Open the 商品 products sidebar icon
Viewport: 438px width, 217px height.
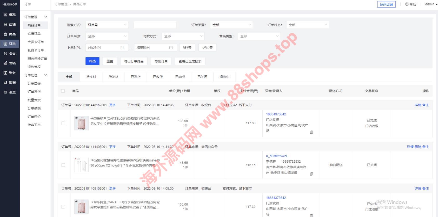pos(5,34)
